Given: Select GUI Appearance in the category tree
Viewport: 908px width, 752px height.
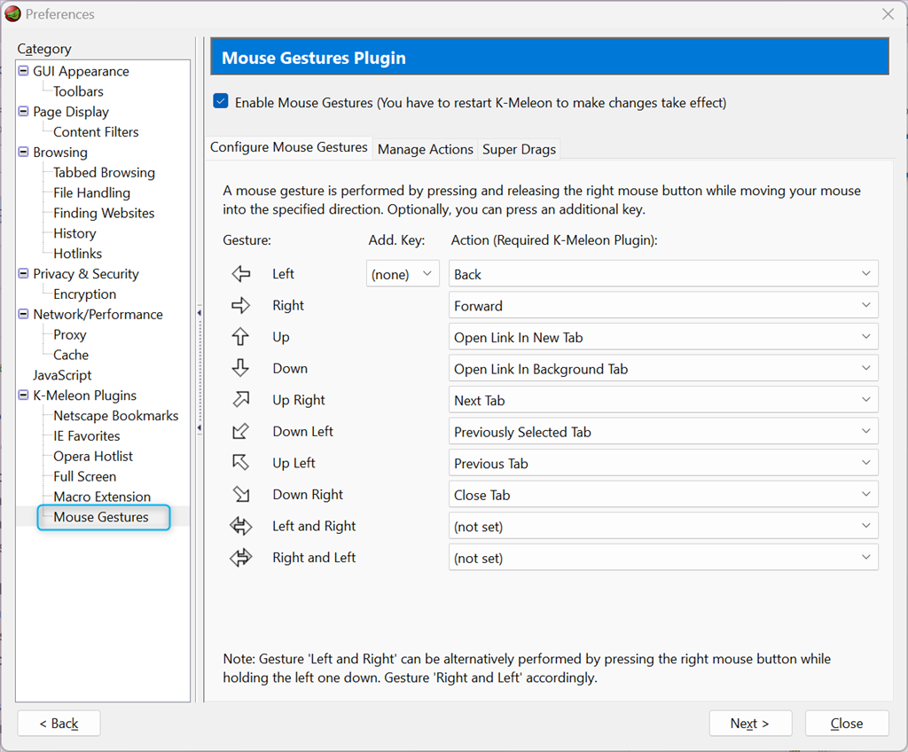Looking at the screenshot, I should tap(81, 71).
